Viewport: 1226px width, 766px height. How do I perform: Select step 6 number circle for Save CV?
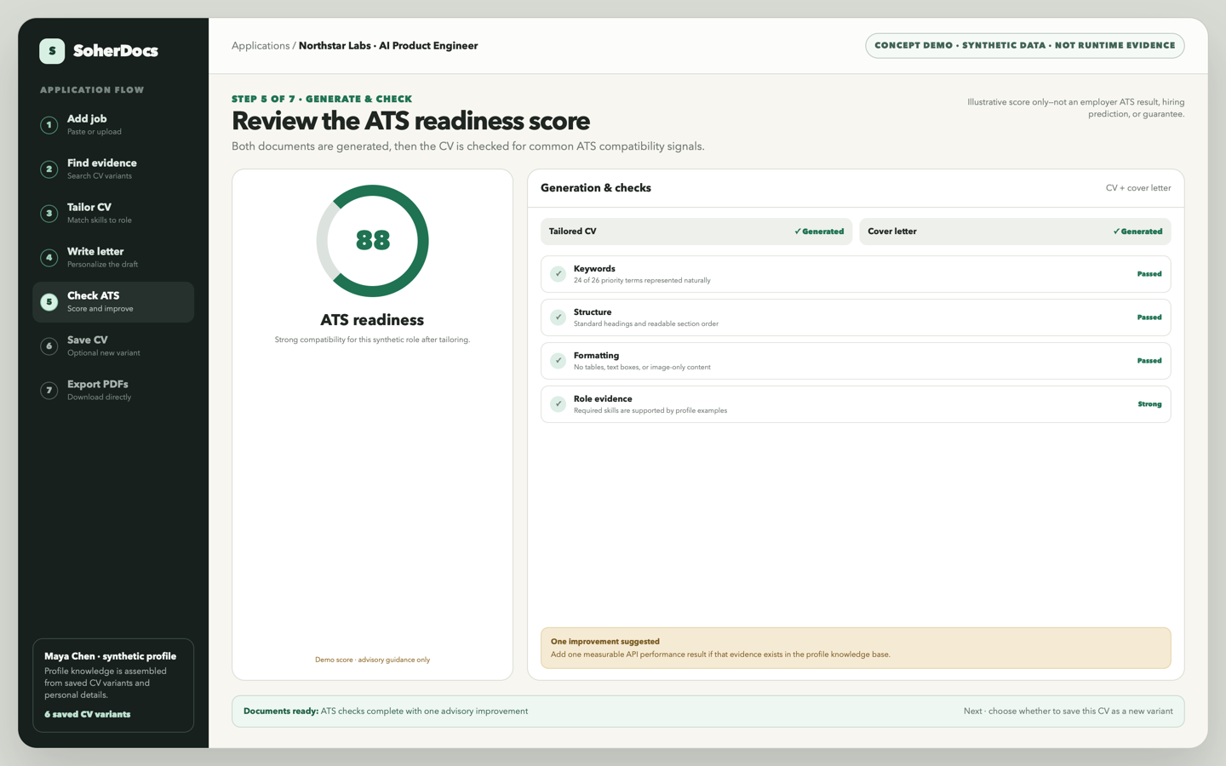(x=49, y=346)
